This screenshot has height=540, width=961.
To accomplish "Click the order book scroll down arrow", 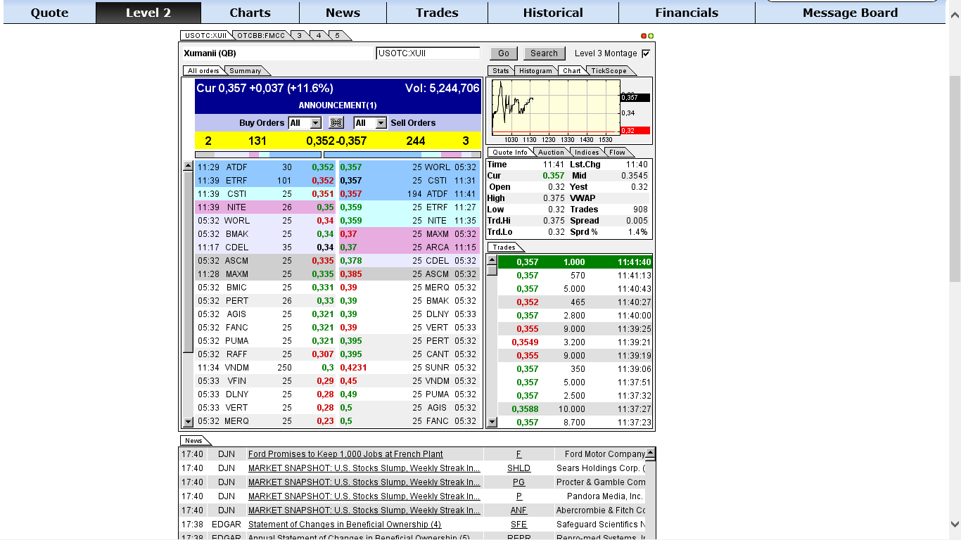I will pos(188,422).
